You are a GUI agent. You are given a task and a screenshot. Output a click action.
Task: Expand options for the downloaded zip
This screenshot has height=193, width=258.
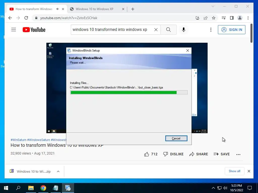coord(58,171)
